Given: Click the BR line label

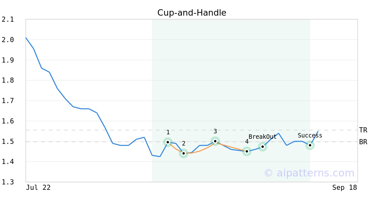Looking at the screenshot, I should point(363,142).
